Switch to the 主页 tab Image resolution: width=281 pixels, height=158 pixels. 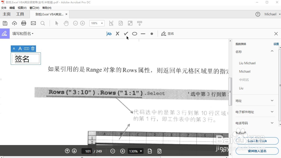tap(7, 14)
